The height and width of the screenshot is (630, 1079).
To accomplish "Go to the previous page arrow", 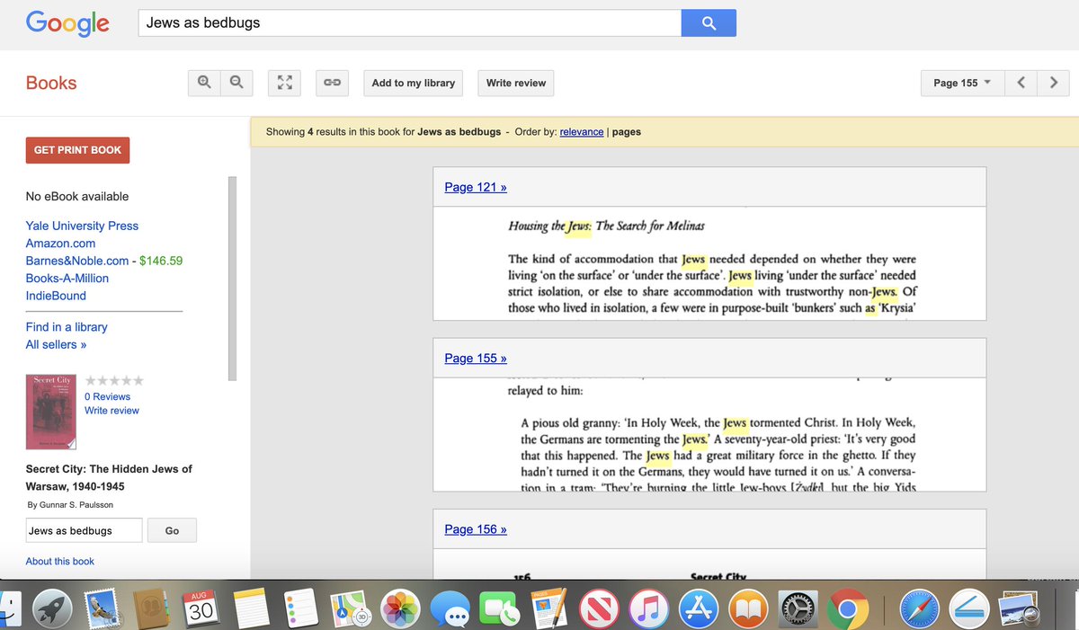I will coord(1021,83).
